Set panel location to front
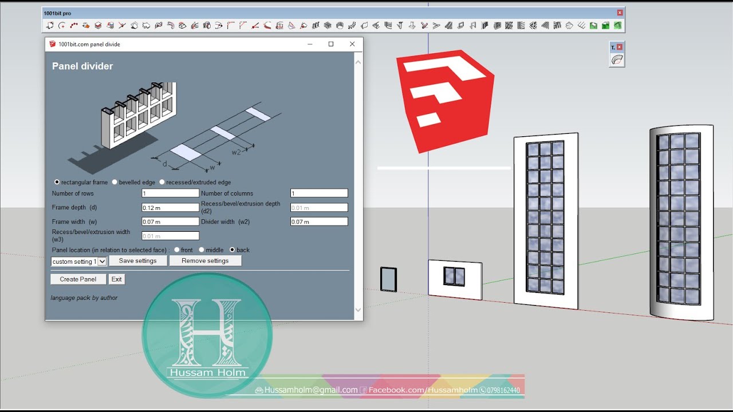 pyautogui.click(x=176, y=250)
